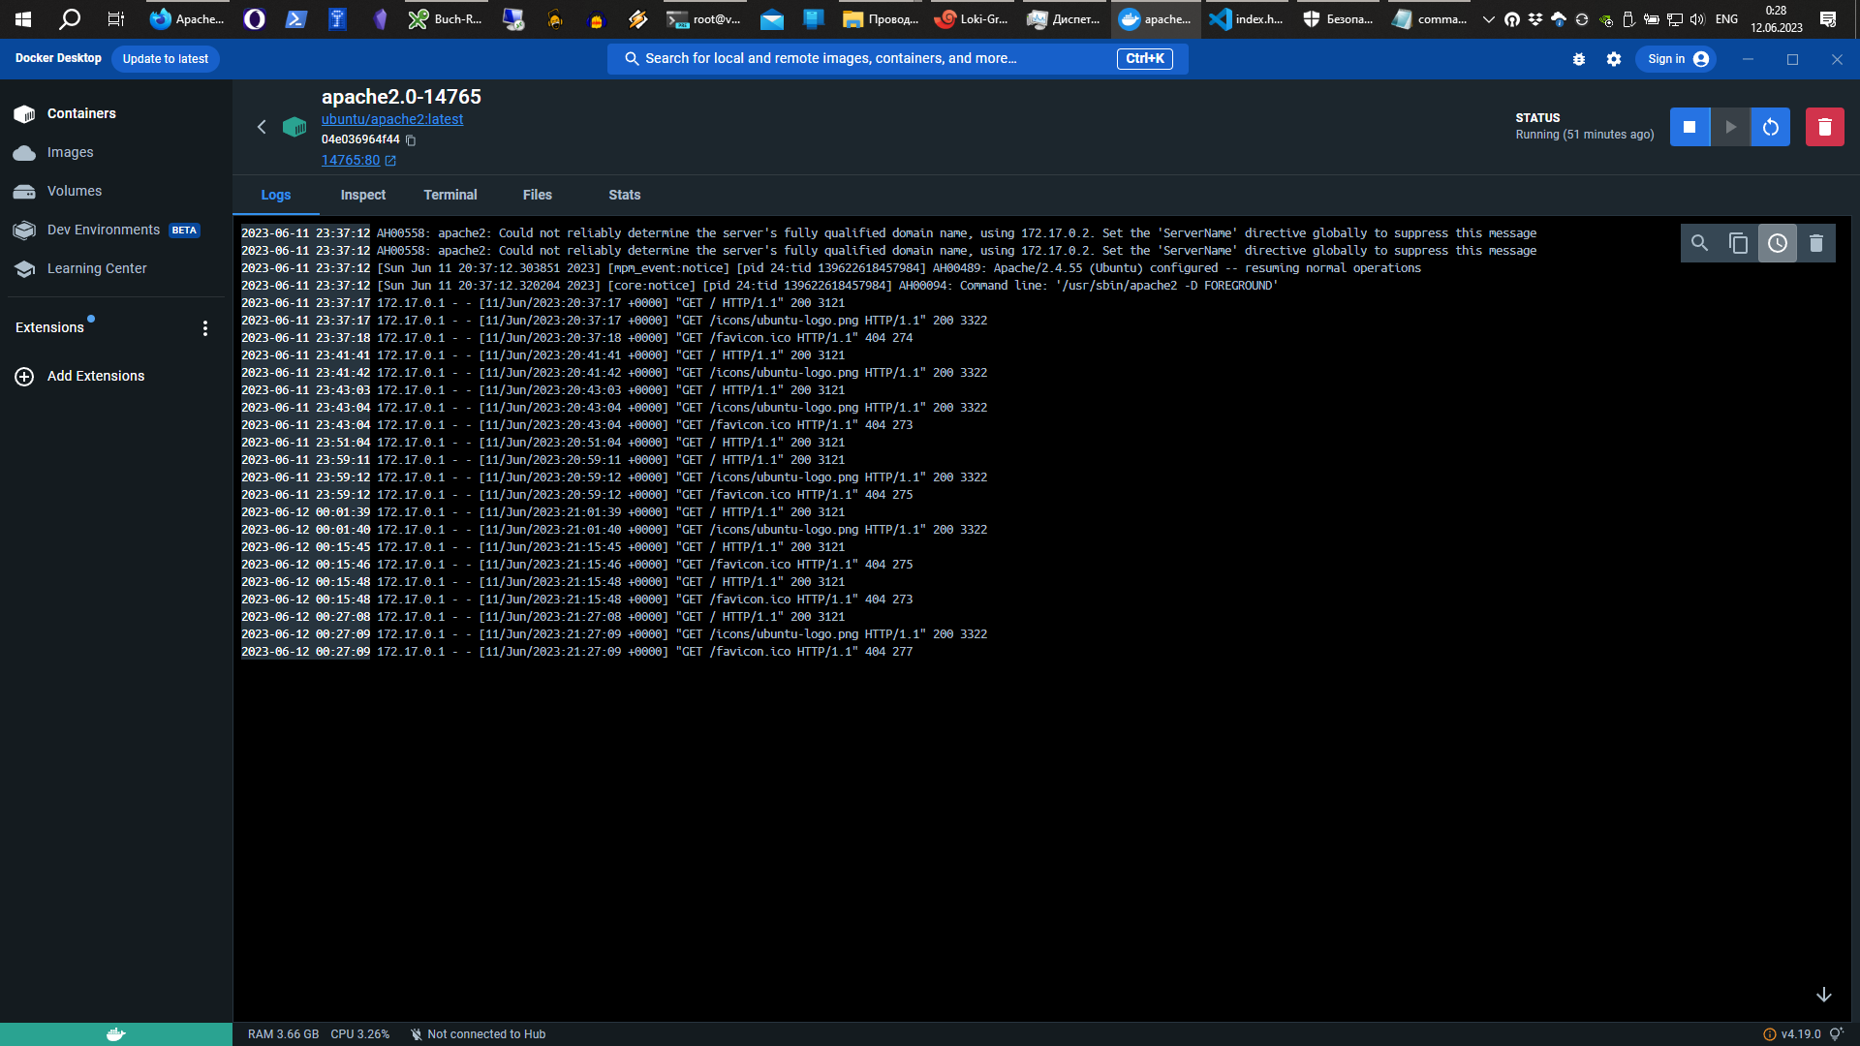Open the Windows Start menu

coord(23,19)
